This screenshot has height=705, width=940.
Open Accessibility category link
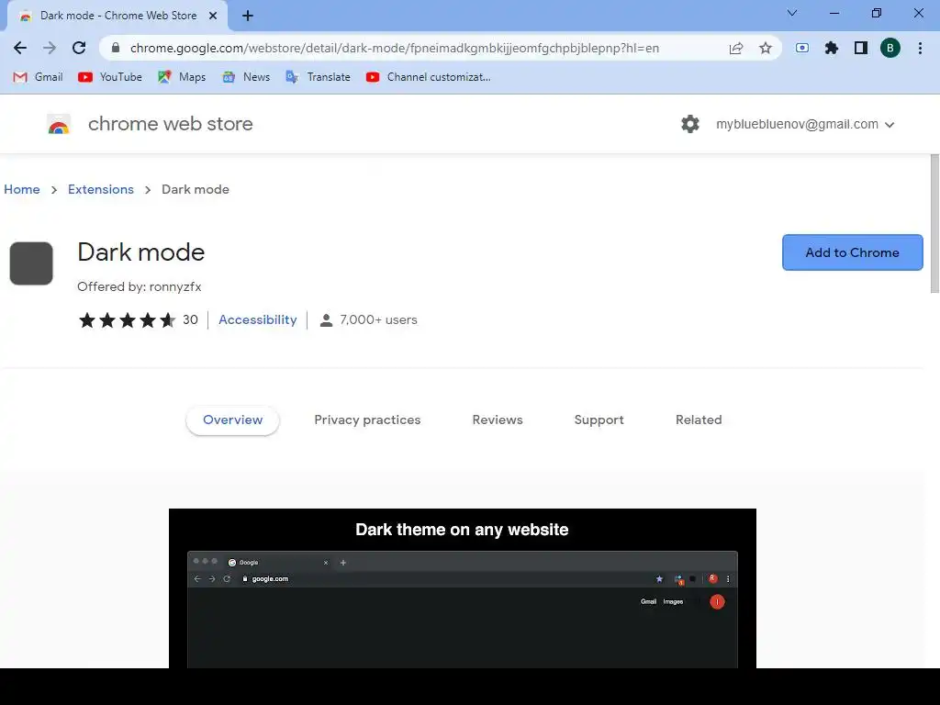[x=258, y=319]
